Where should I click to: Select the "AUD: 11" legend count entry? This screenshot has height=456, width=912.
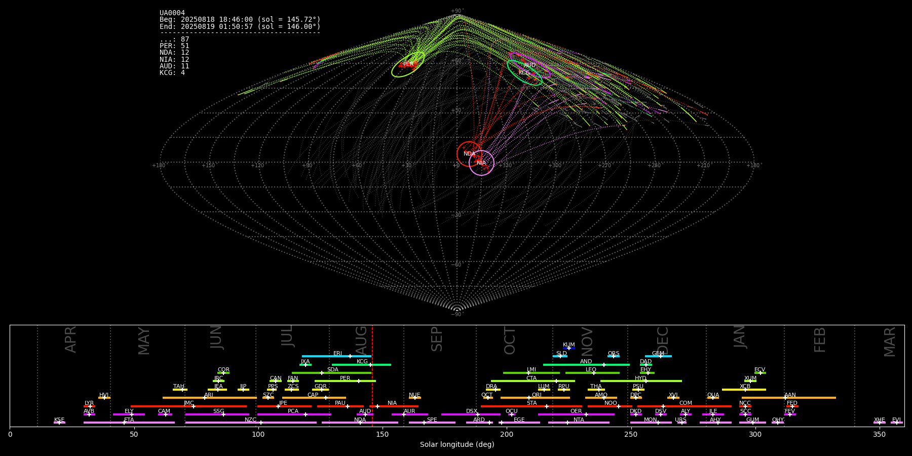(174, 66)
